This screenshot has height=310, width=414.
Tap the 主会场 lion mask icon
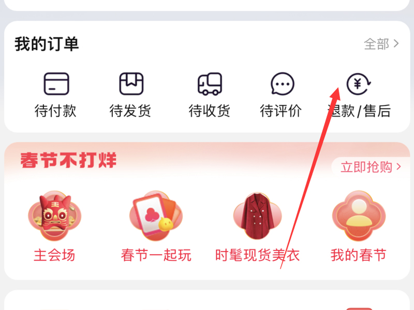coord(55,216)
